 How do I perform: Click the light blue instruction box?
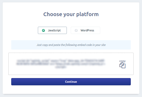point(71,45)
